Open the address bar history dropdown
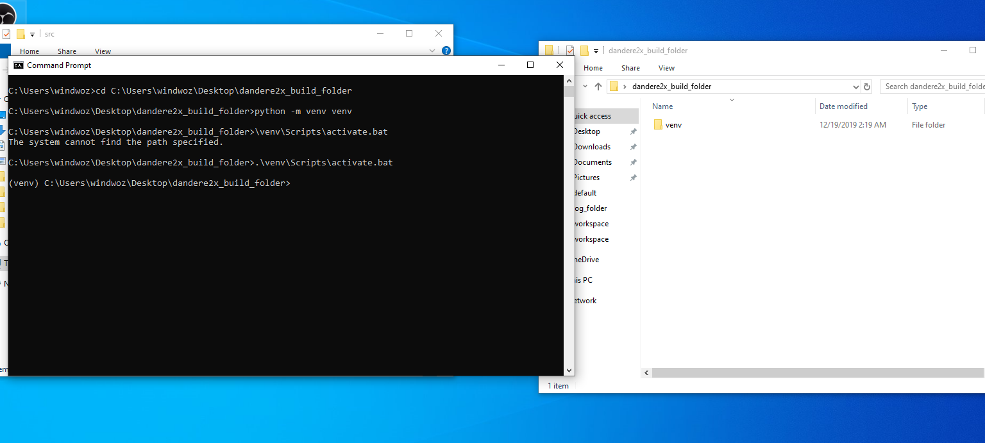Image resolution: width=985 pixels, height=443 pixels. pos(857,86)
